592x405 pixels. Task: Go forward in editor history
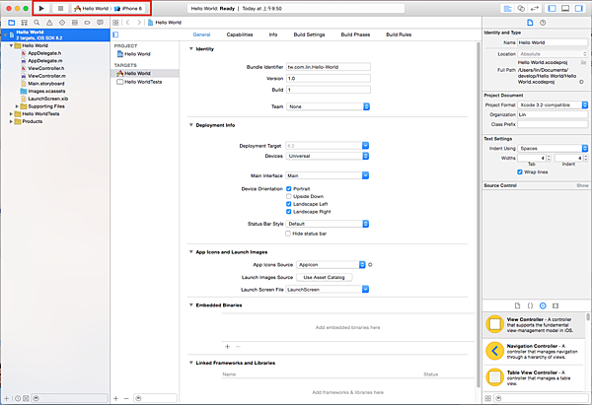tap(139, 23)
